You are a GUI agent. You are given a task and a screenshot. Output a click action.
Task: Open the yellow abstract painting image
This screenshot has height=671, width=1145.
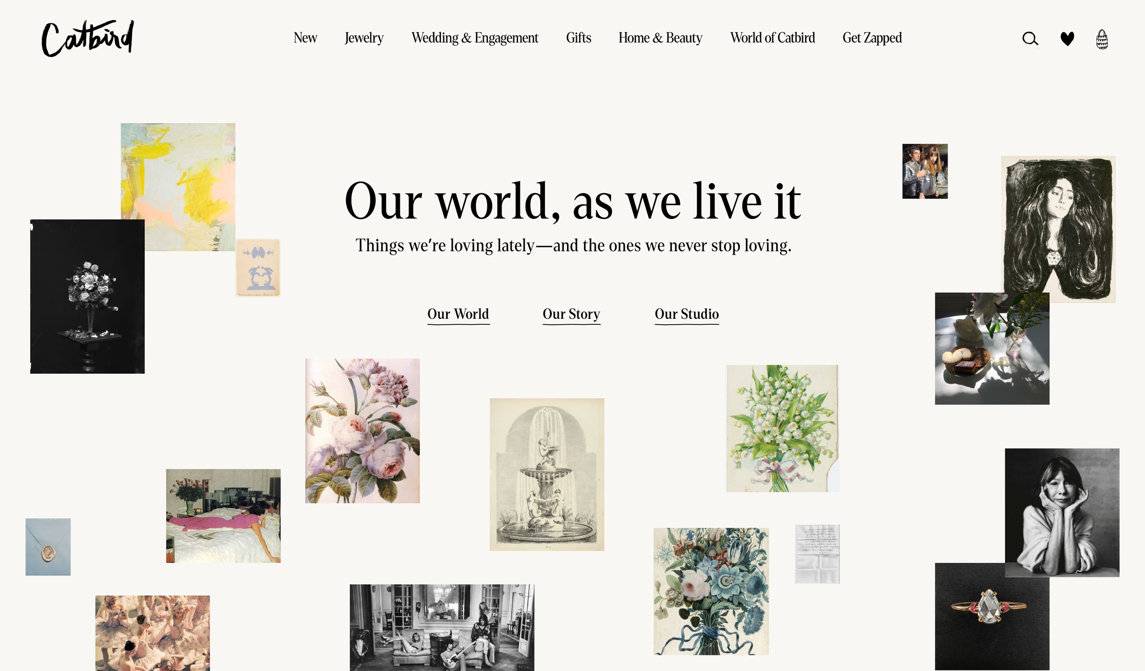pos(178,186)
